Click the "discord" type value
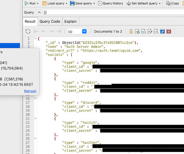The height and width of the screenshot is (154, 184). pyautogui.click(x=90, y=103)
